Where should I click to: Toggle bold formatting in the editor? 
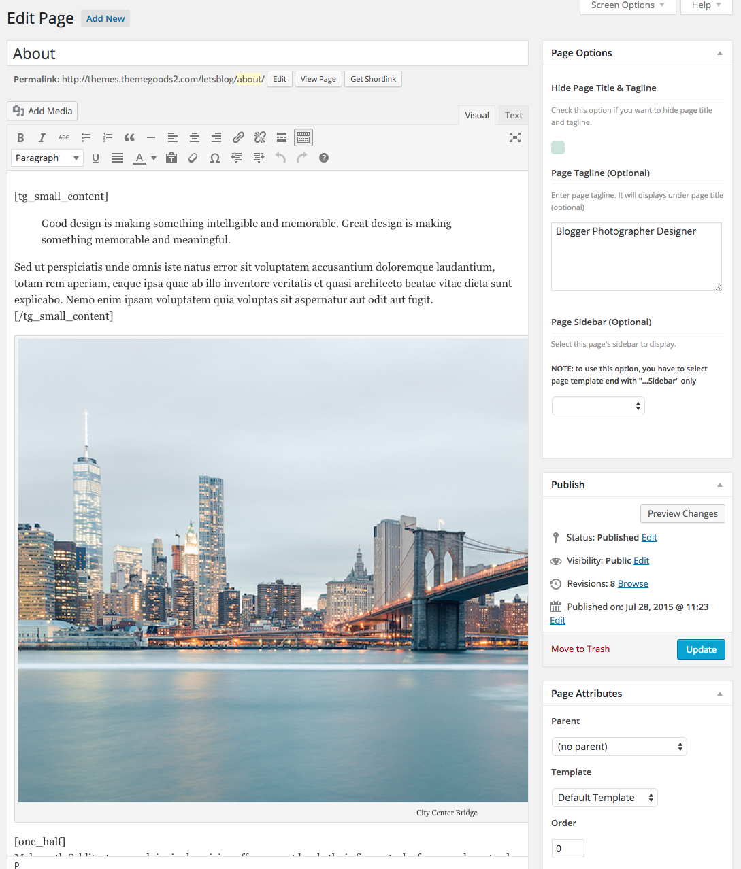pos(20,137)
